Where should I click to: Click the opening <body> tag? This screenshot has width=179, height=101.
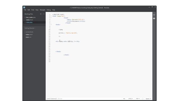point(58,25)
